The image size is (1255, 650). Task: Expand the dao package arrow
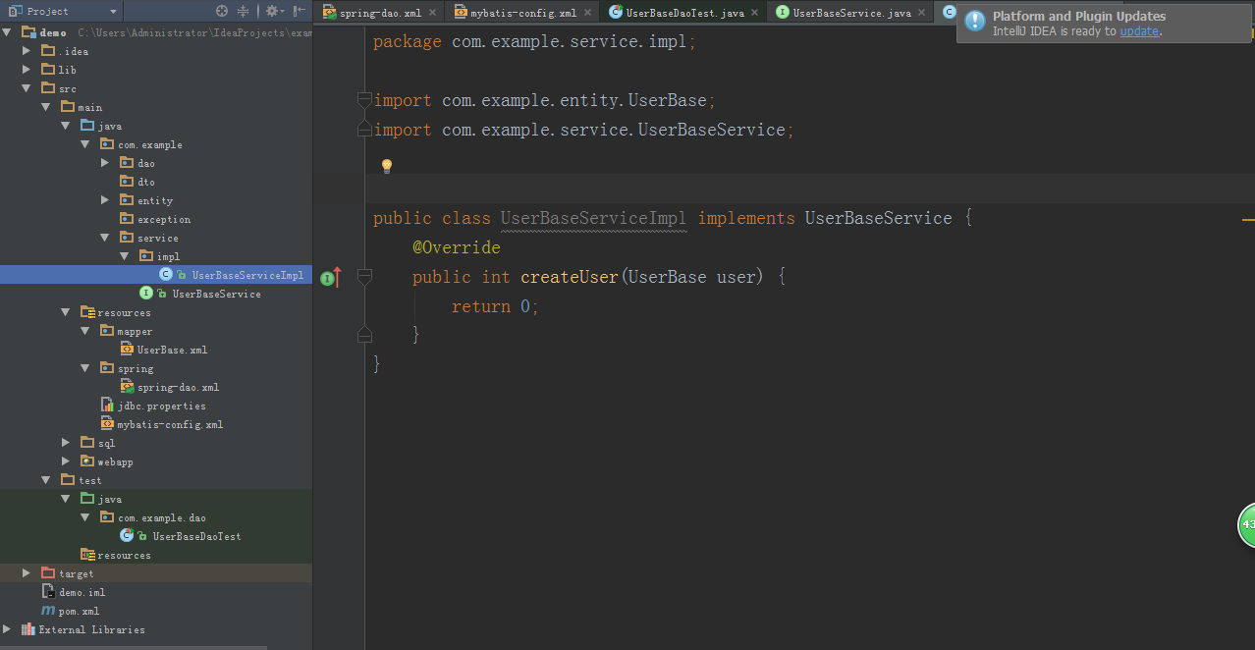(x=105, y=163)
